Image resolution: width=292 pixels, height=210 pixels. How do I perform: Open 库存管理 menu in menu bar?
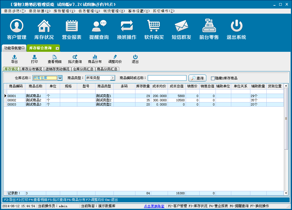(64, 11)
